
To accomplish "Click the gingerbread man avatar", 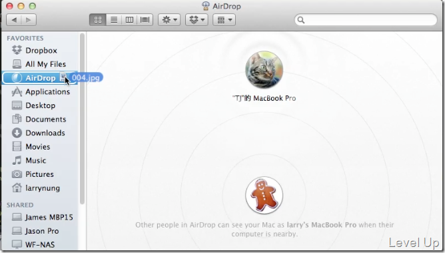I will 264,195.
